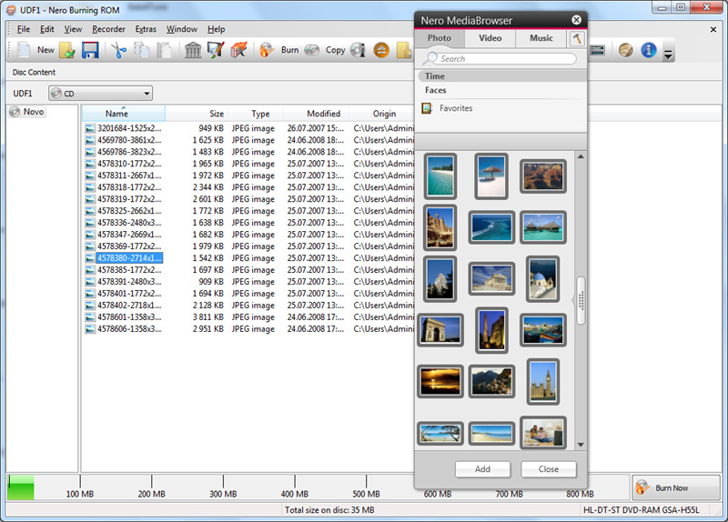The image size is (728, 522).
Task: Click the thumbnail scrollbar down arrow
Action: (581, 445)
